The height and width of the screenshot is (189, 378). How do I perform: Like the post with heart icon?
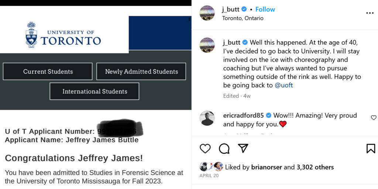tap(205, 148)
